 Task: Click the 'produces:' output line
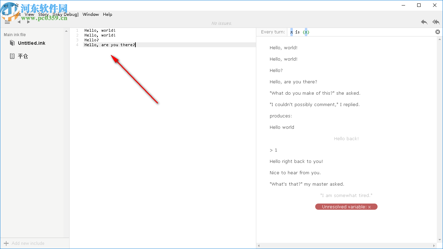click(x=281, y=116)
